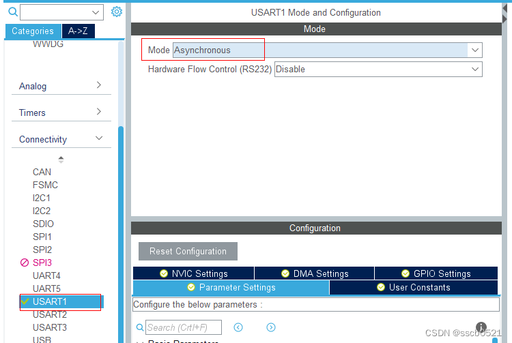This screenshot has height=343, width=512.
Task: Open the User Constants tab
Action: pyautogui.click(x=414, y=287)
